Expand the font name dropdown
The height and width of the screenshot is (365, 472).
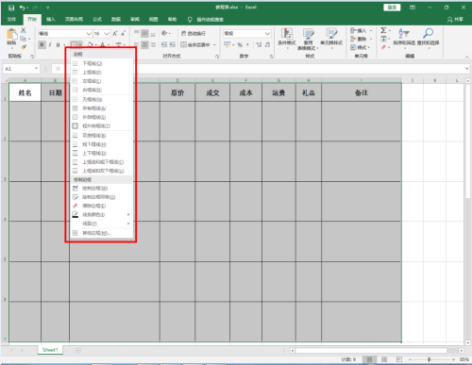click(89, 34)
